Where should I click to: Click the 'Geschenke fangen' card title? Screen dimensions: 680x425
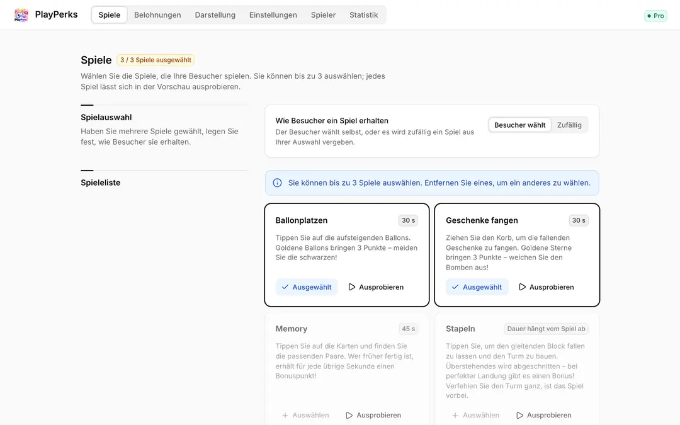pos(482,220)
